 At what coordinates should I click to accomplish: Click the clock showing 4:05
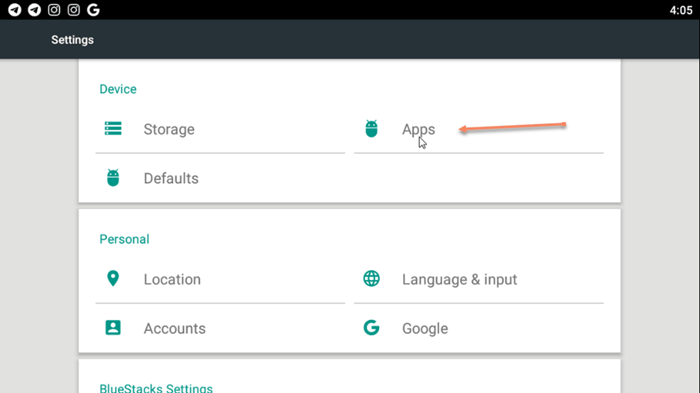click(x=681, y=10)
